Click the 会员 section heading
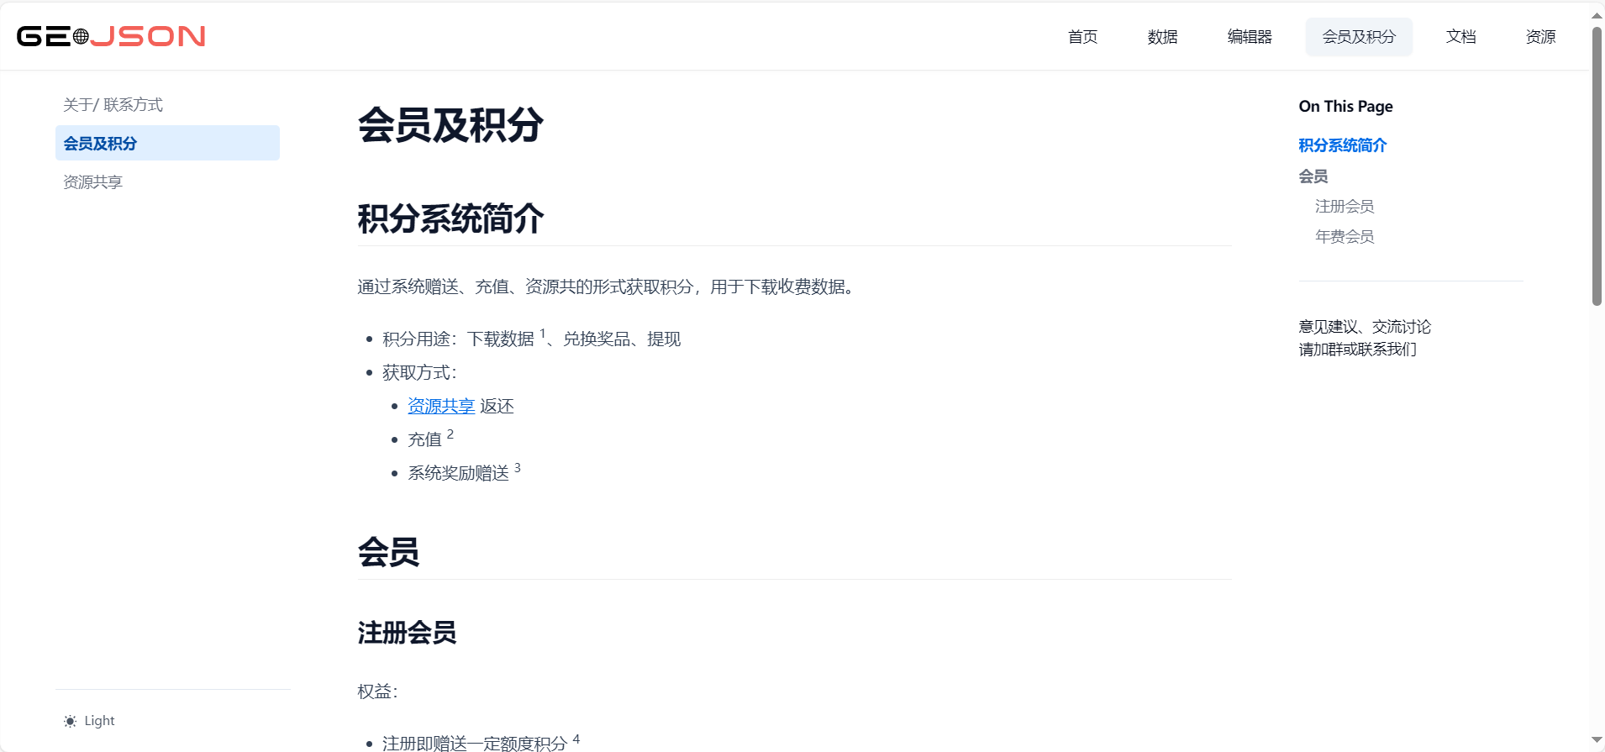This screenshot has height=752, width=1605. pos(388,552)
